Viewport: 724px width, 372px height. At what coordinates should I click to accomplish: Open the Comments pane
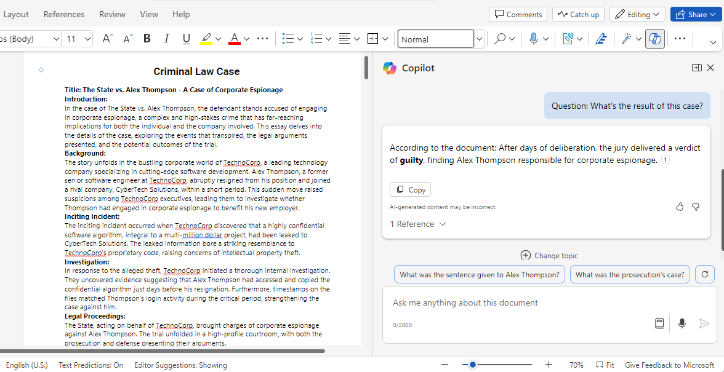coord(518,14)
